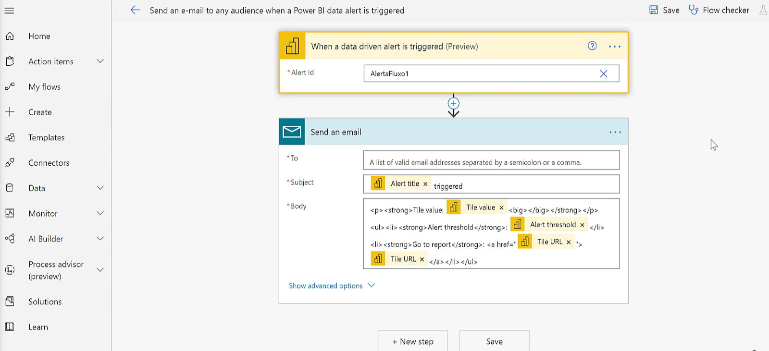The height and width of the screenshot is (351, 769).
Task: Show advanced options for the email
Action: 332,286
